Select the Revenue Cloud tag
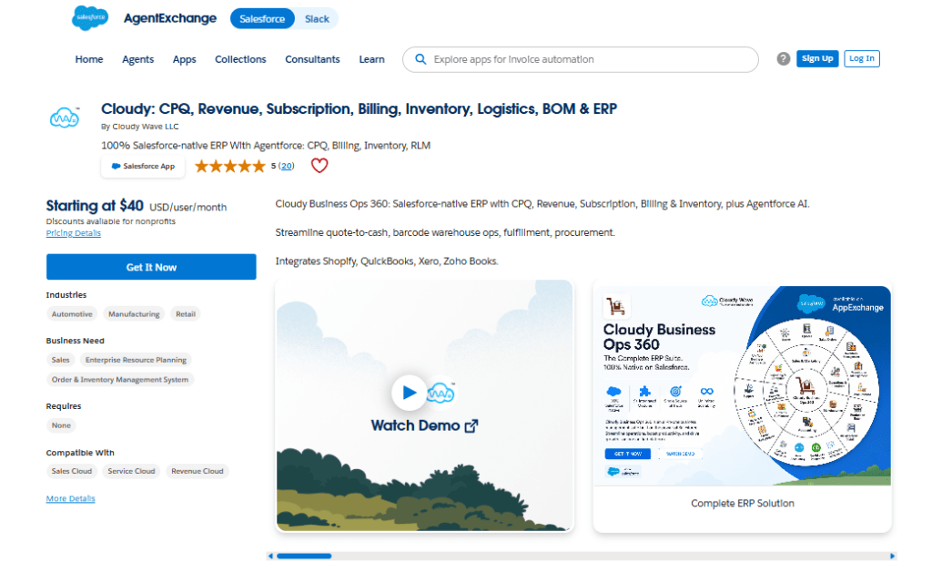 click(198, 471)
